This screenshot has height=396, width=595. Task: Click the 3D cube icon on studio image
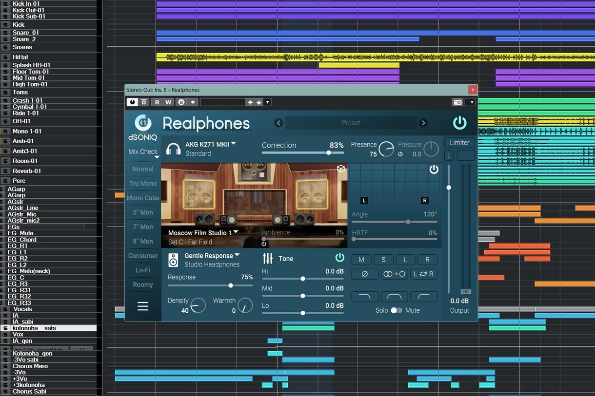coord(341,169)
